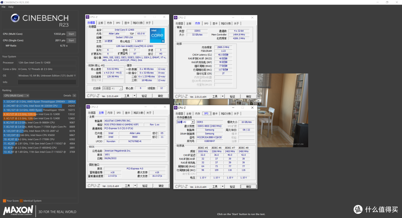This screenshot has width=402, height=218.
Task: Click CPU-Z icon in SPD window title bar
Action: pyautogui.click(x=176, y=108)
